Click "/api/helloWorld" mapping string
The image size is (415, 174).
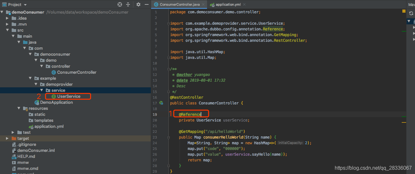pyautogui.click(x=224, y=132)
